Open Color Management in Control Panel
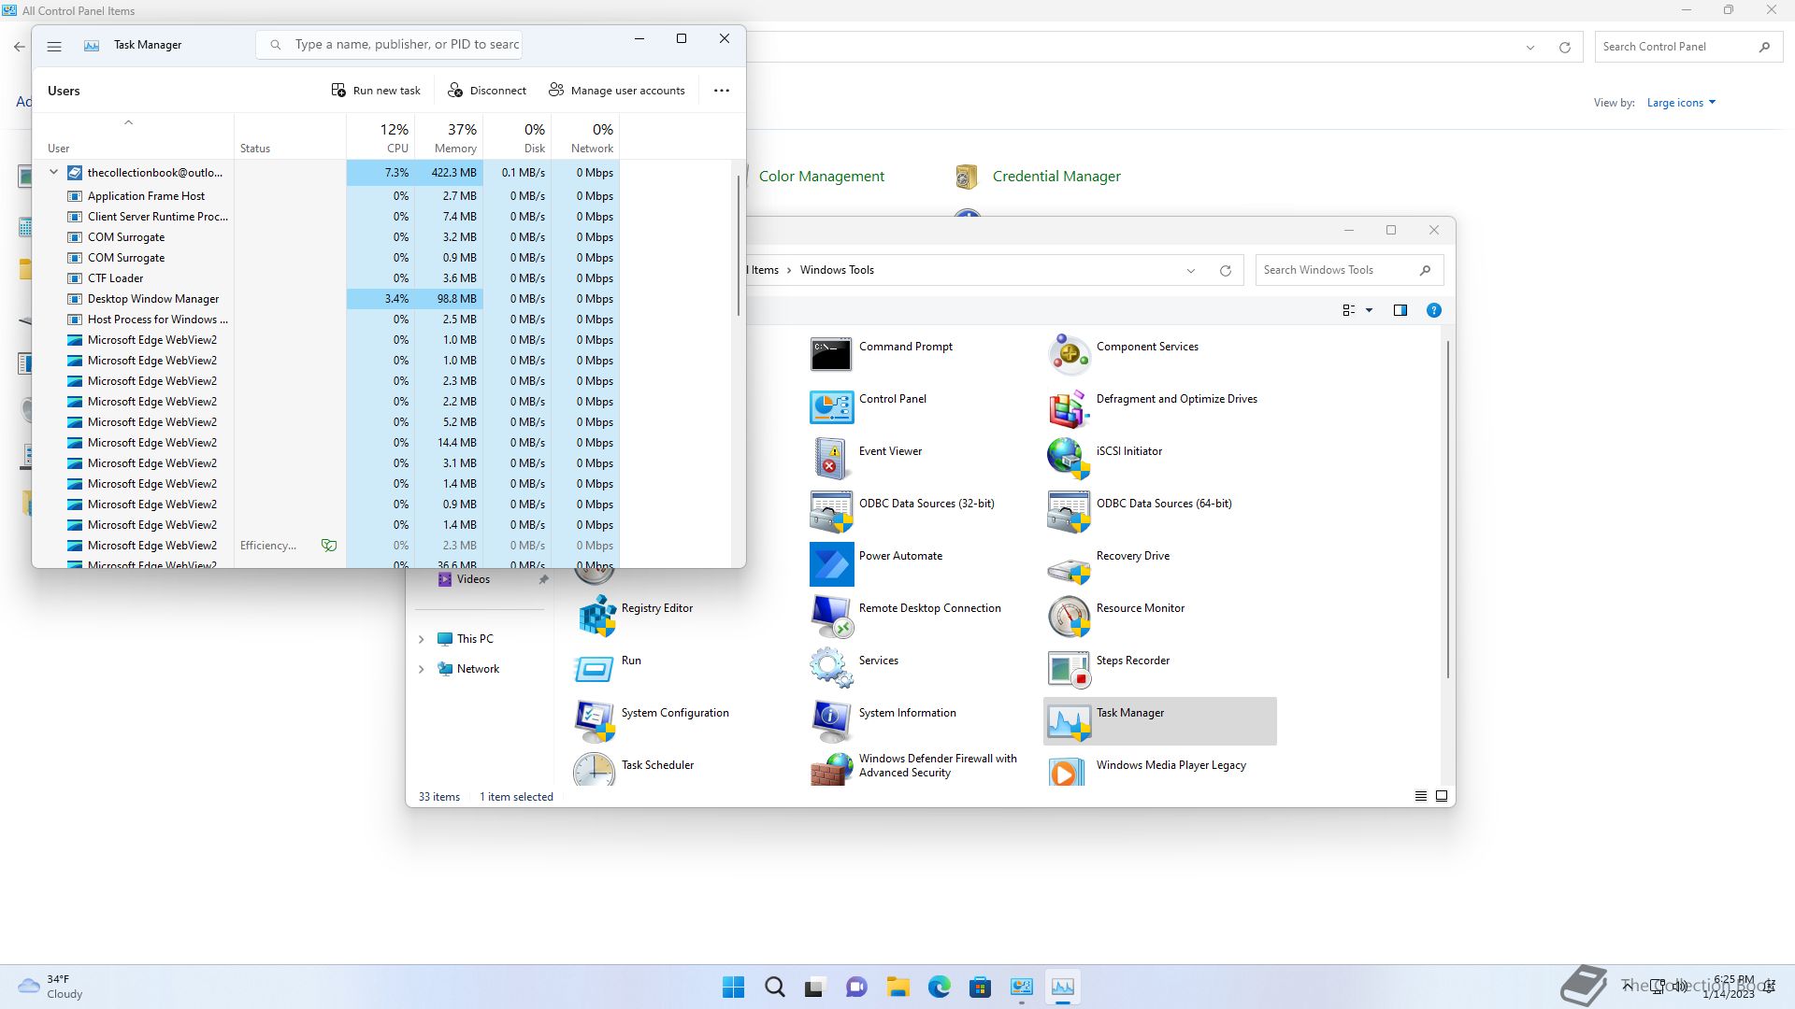Viewport: 1795px width, 1009px height. [821, 177]
